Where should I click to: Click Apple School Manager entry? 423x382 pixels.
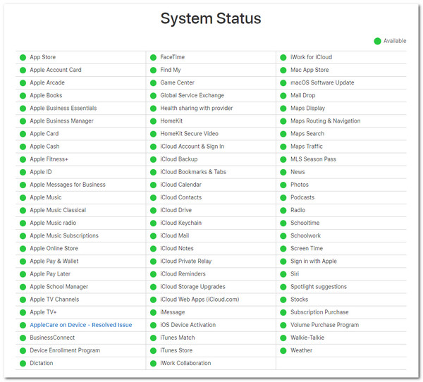[x=59, y=286]
